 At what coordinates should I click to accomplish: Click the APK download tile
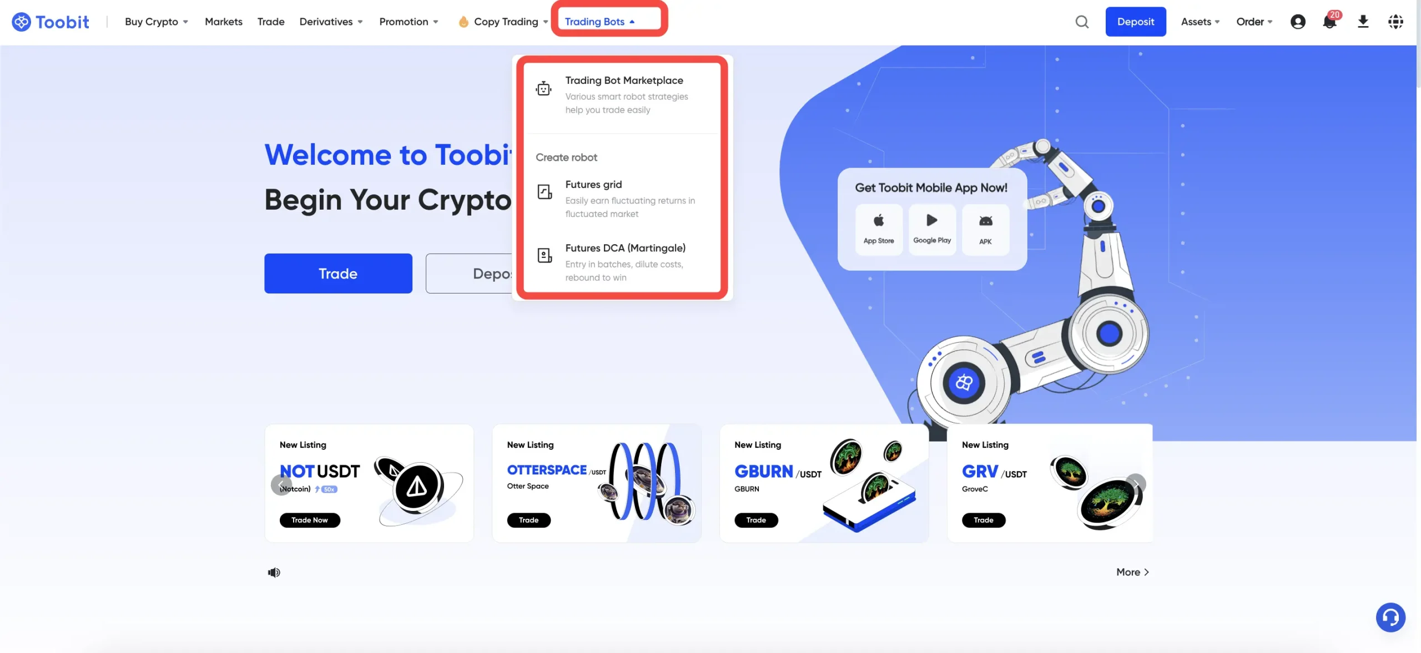[x=985, y=229]
